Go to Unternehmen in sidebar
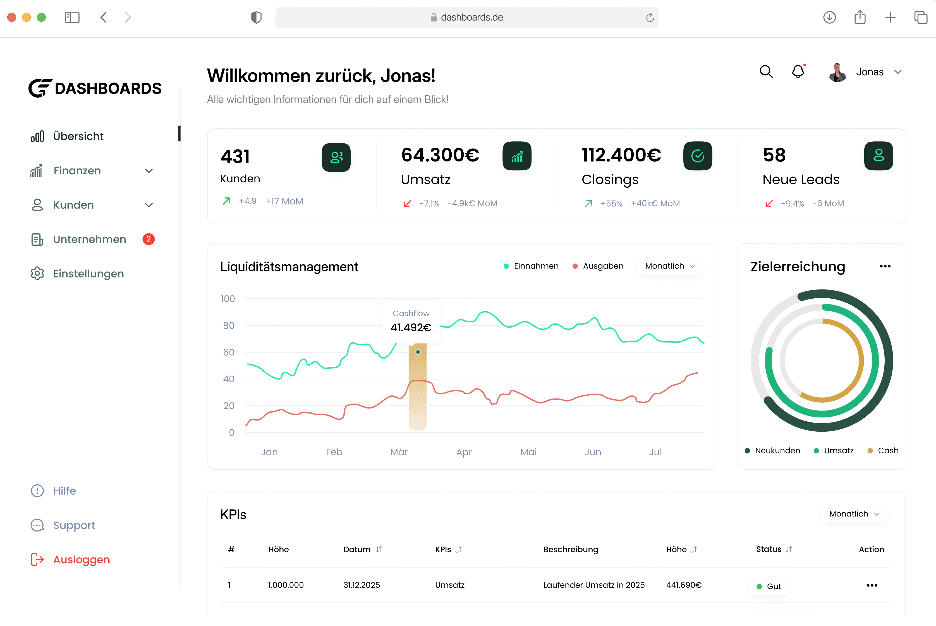The height and width of the screenshot is (626, 936). [x=90, y=239]
